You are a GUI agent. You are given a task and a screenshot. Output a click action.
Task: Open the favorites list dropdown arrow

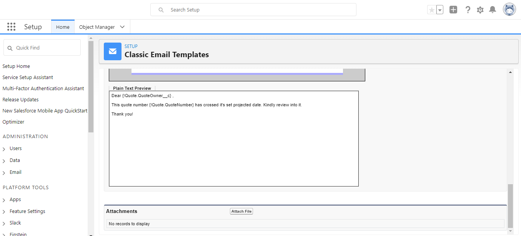(440, 10)
